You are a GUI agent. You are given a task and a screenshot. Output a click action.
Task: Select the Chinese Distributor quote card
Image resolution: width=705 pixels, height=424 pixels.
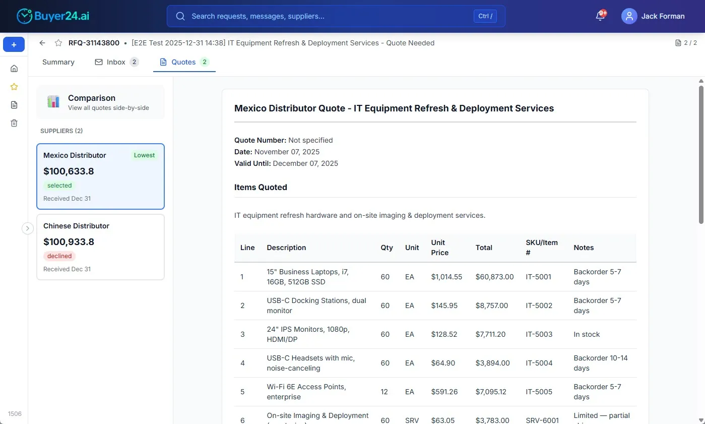pos(100,247)
